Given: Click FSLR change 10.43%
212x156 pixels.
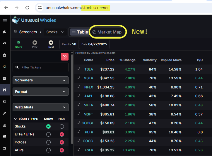Looking at the screenshot, I should point(129,150).
